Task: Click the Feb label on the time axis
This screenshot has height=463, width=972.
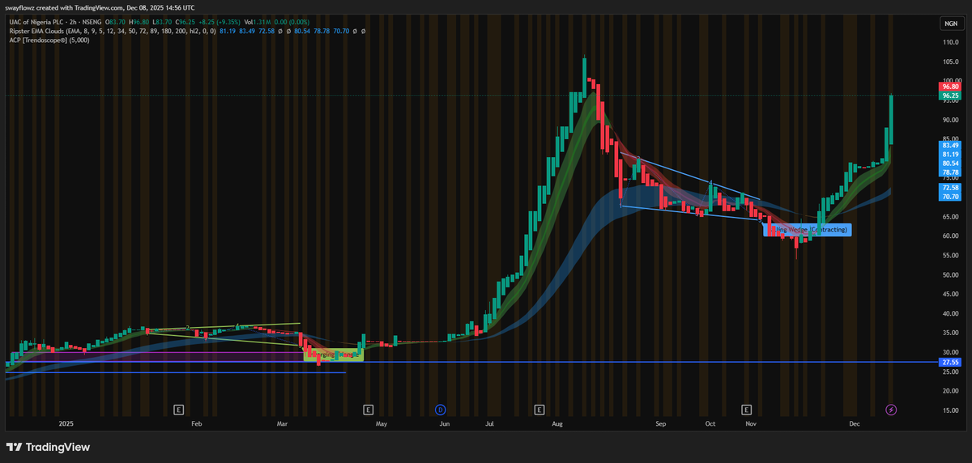Action: (x=197, y=423)
